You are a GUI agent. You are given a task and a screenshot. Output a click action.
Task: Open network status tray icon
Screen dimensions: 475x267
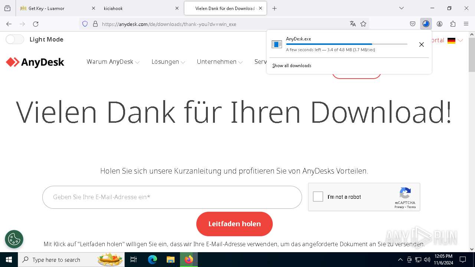(x=418, y=260)
